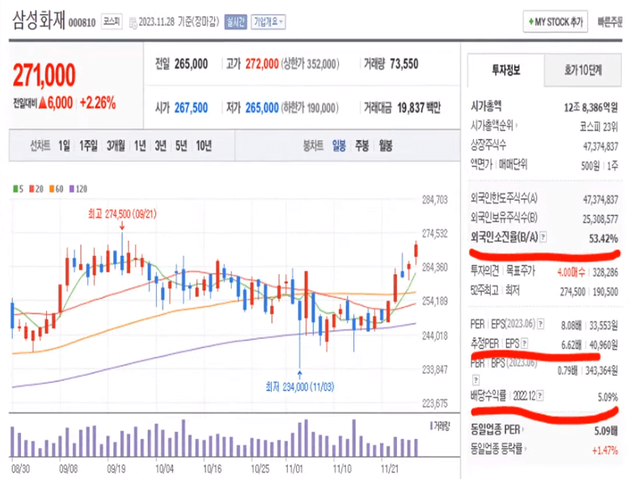The width and height of the screenshot is (636, 479).
Task: Select the 일봉 daily candle chart
Action: coord(339,145)
